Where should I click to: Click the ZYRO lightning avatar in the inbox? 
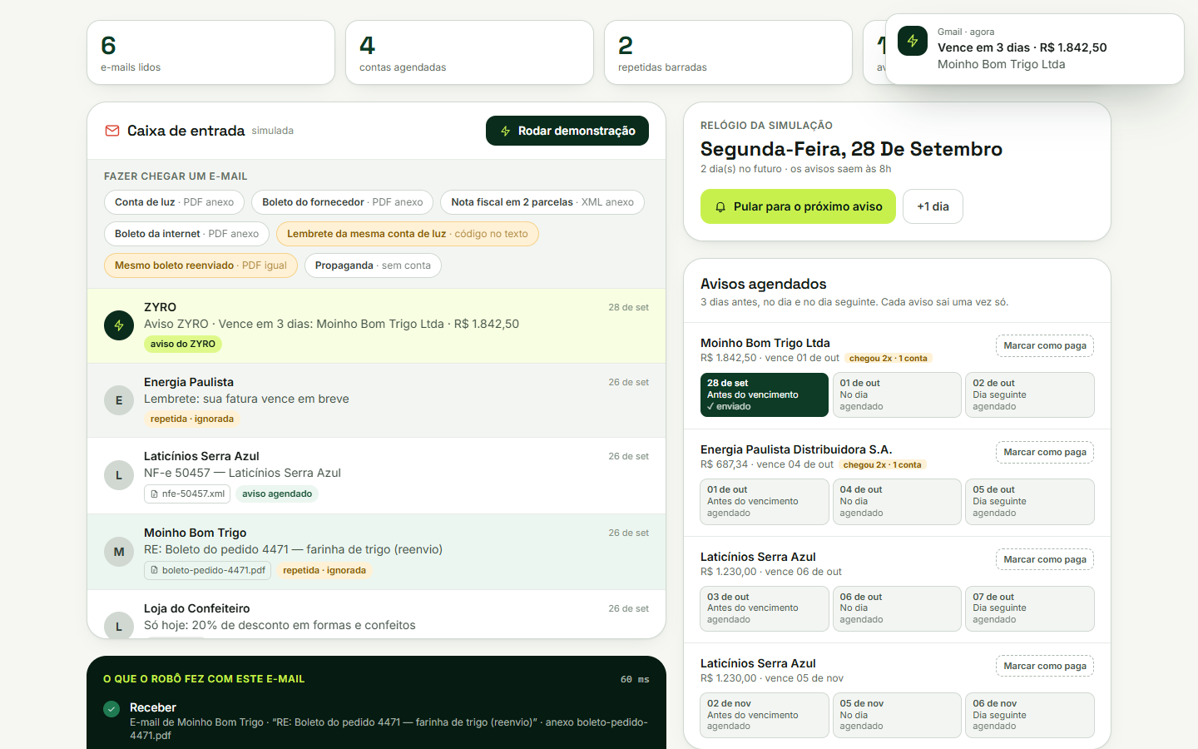click(x=119, y=325)
